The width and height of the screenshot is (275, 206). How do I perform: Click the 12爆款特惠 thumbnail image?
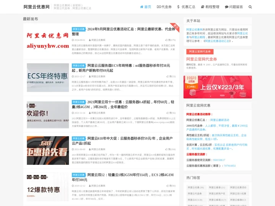[x=48, y=187]
